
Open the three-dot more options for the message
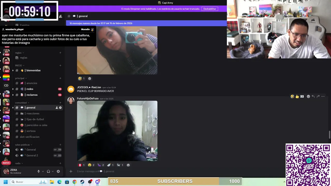coord(323,96)
